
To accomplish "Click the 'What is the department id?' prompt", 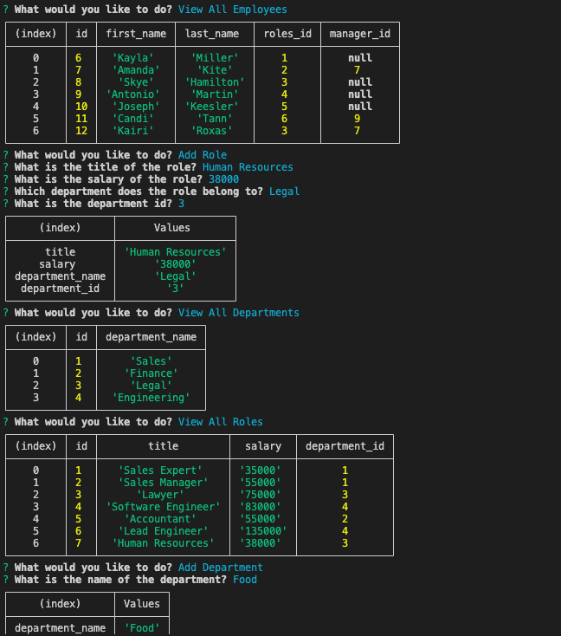I will click(93, 204).
